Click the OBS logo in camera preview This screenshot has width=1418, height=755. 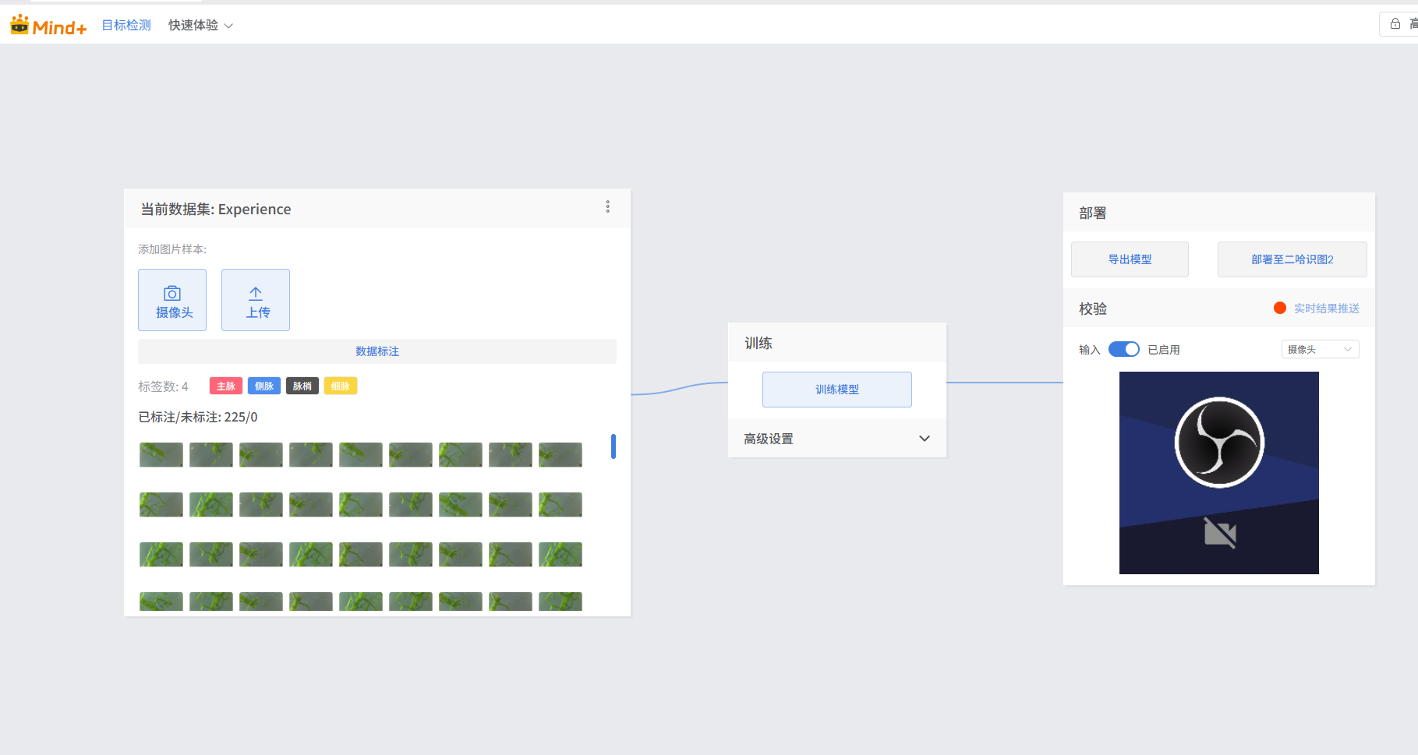tap(1219, 443)
